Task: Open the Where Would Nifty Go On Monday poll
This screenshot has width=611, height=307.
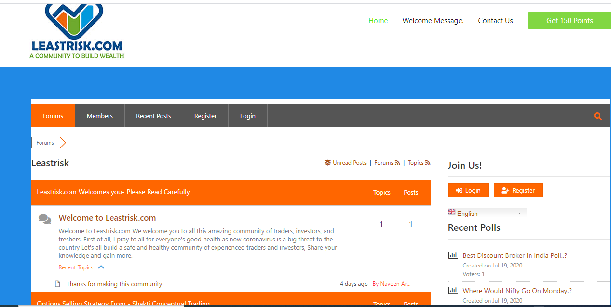Action: [x=517, y=291]
